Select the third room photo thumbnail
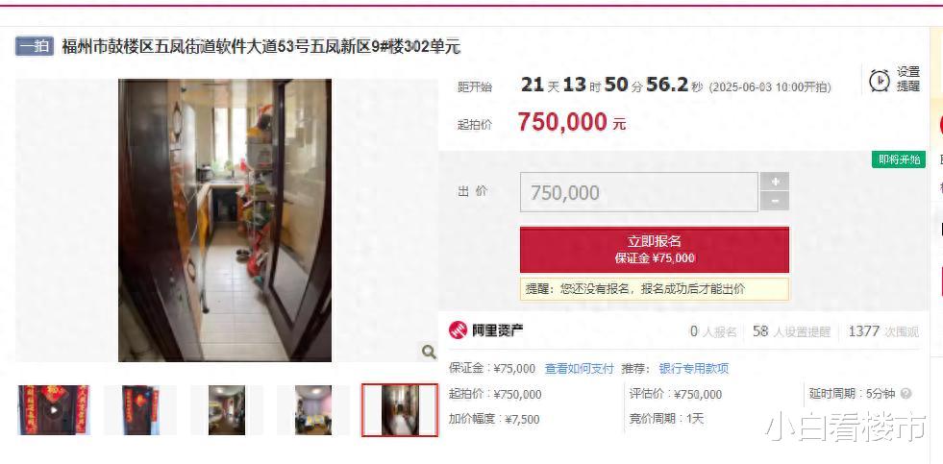 pyautogui.click(x=227, y=410)
